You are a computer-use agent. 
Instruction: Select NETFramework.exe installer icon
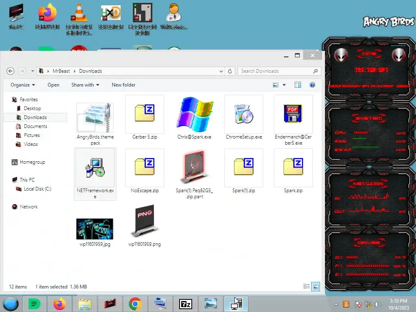click(x=95, y=168)
